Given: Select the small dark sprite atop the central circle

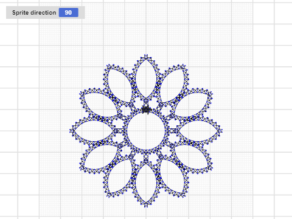Looking at the screenshot, I should click(146, 109).
